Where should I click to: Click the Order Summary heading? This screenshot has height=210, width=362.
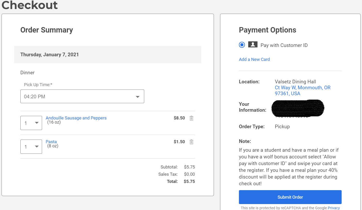coord(47,30)
